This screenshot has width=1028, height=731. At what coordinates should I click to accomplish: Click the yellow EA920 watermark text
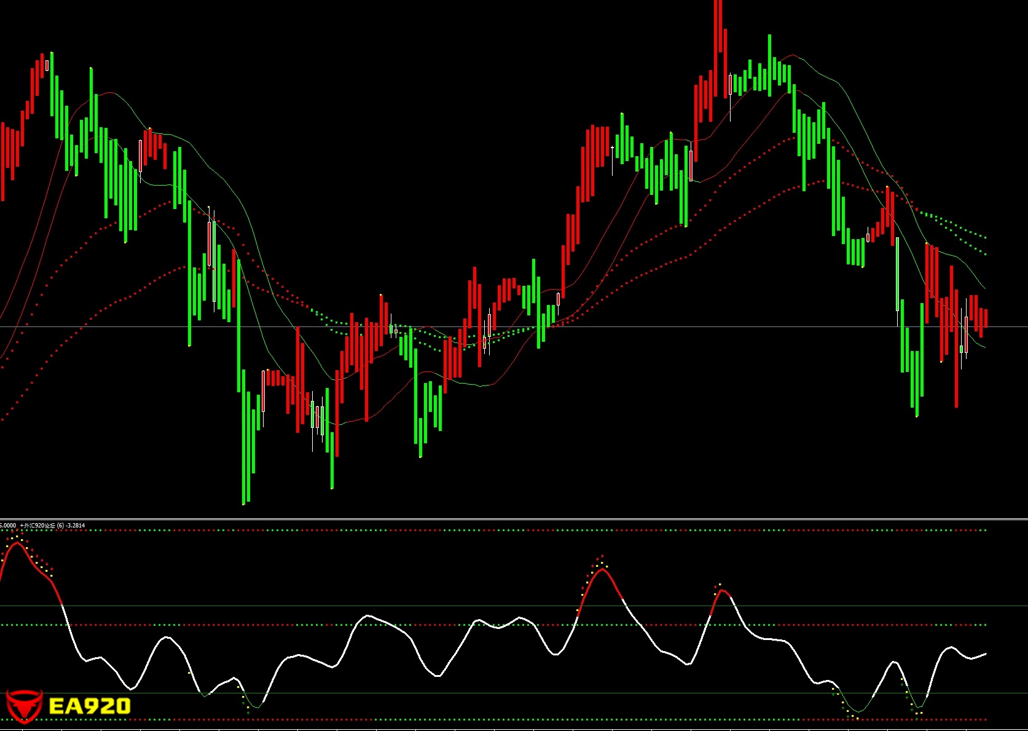tap(89, 706)
